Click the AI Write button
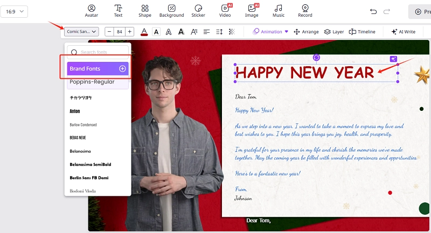This screenshot has width=431, height=233. pos(404,32)
